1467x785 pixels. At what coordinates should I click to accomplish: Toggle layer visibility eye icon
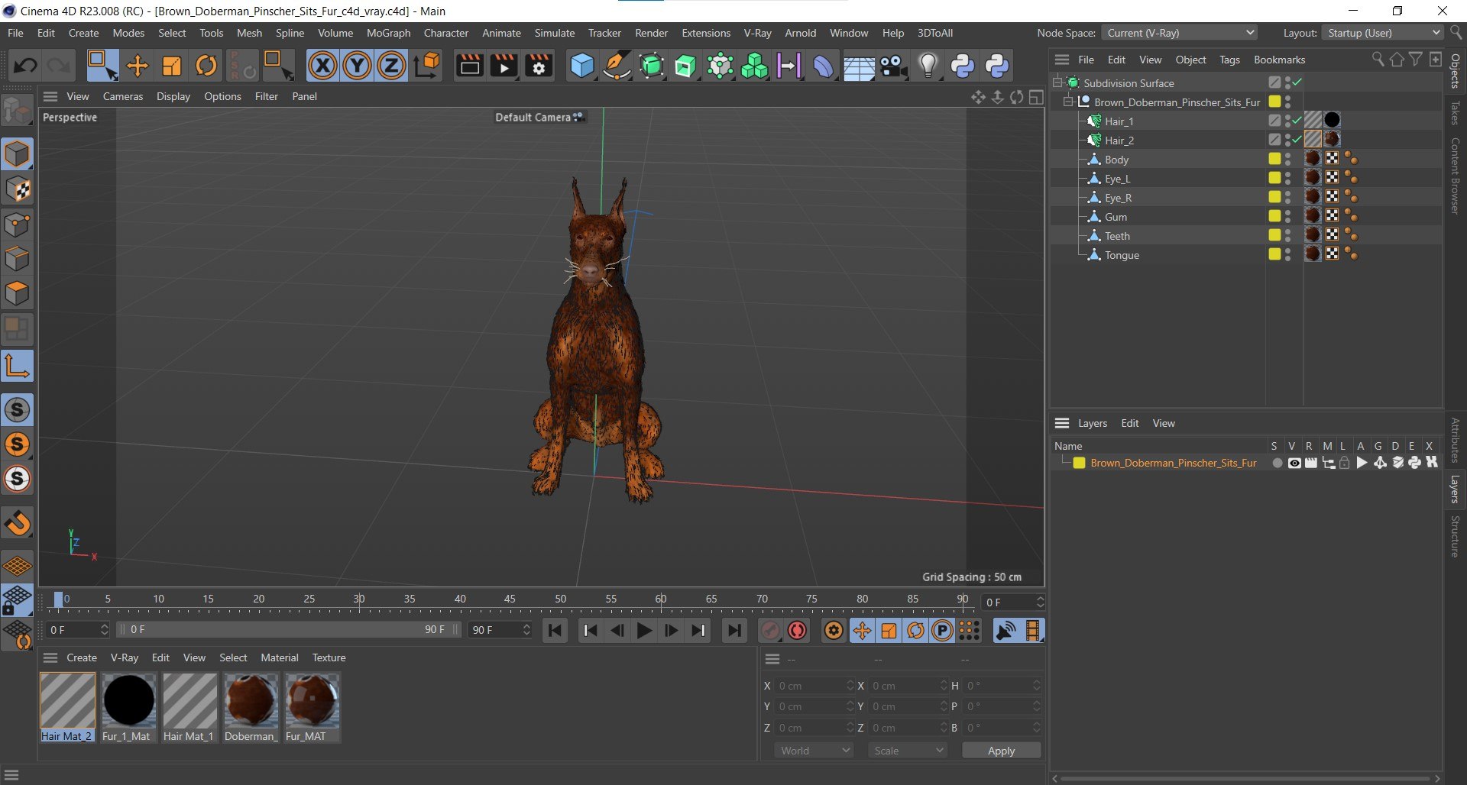tap(1294, 463)
